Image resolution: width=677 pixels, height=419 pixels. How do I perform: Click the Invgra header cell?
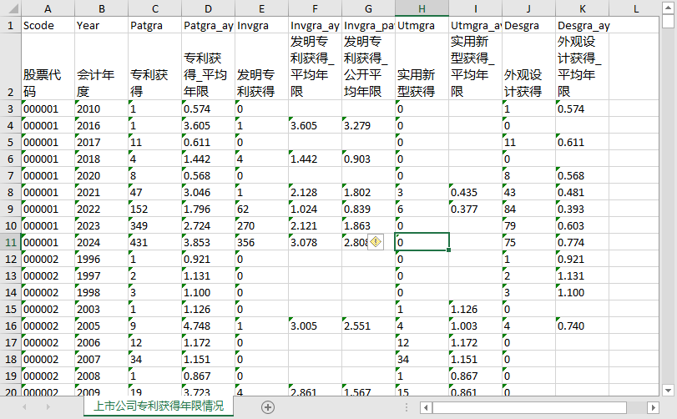point(261,26)
